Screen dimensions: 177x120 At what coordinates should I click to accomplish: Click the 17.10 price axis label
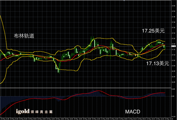tap(173, 55)
